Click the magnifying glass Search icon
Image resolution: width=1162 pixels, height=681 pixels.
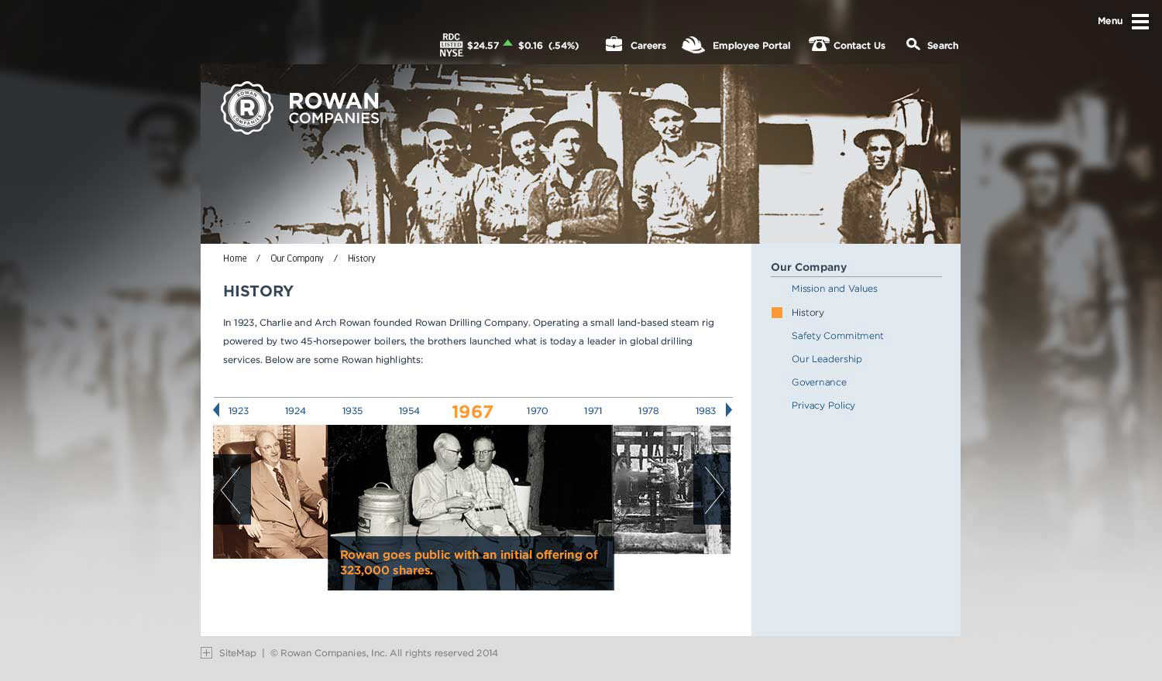click(x=913, y=44)
